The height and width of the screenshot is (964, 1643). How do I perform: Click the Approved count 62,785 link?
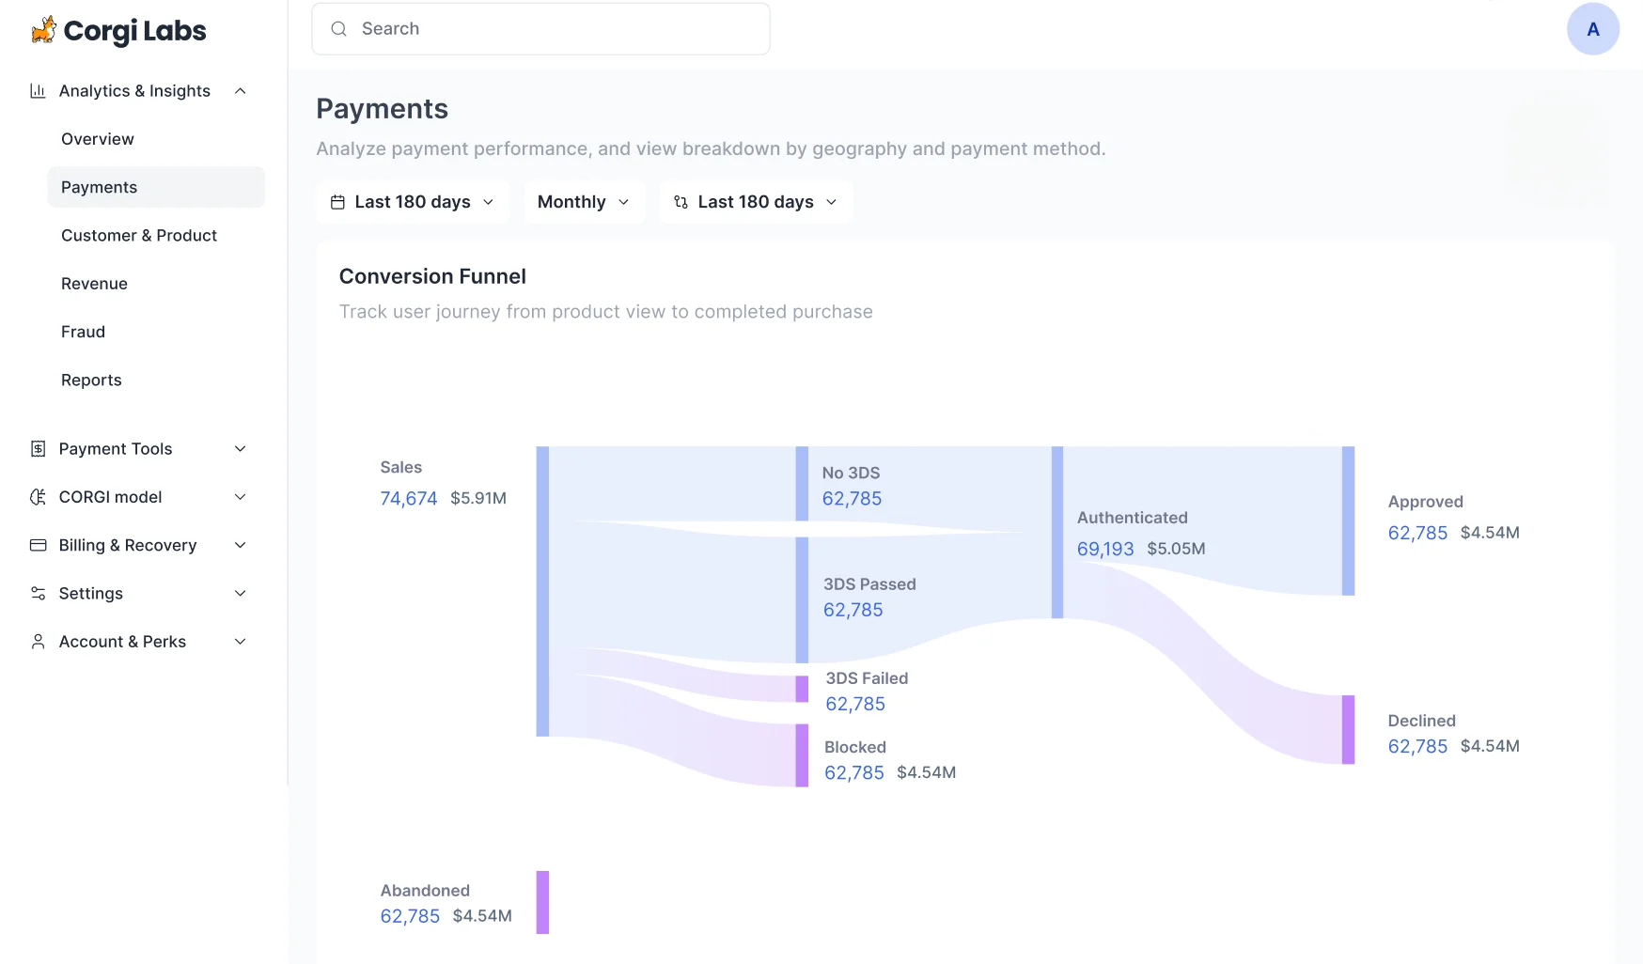click(1417, 533)
